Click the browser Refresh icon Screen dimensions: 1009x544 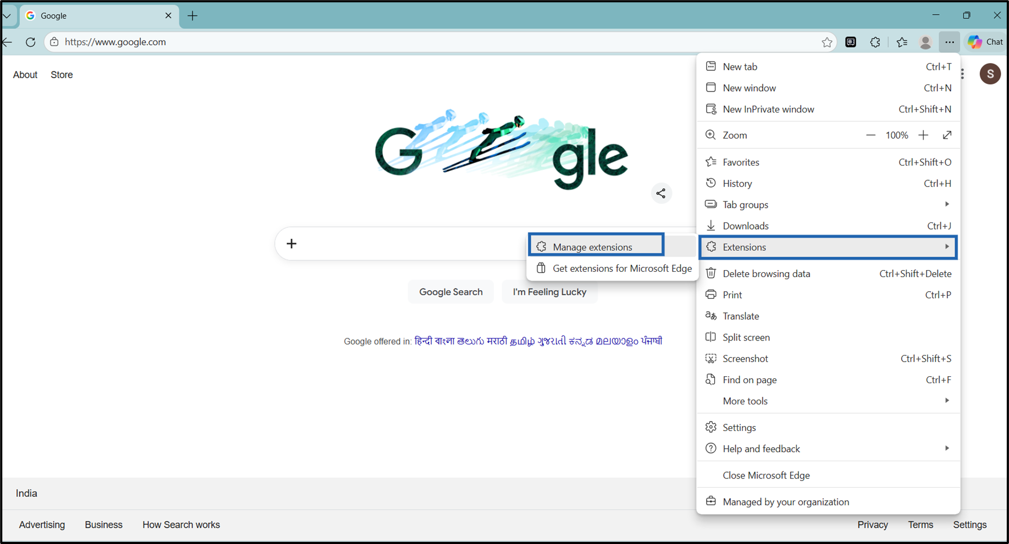(30, 42)
